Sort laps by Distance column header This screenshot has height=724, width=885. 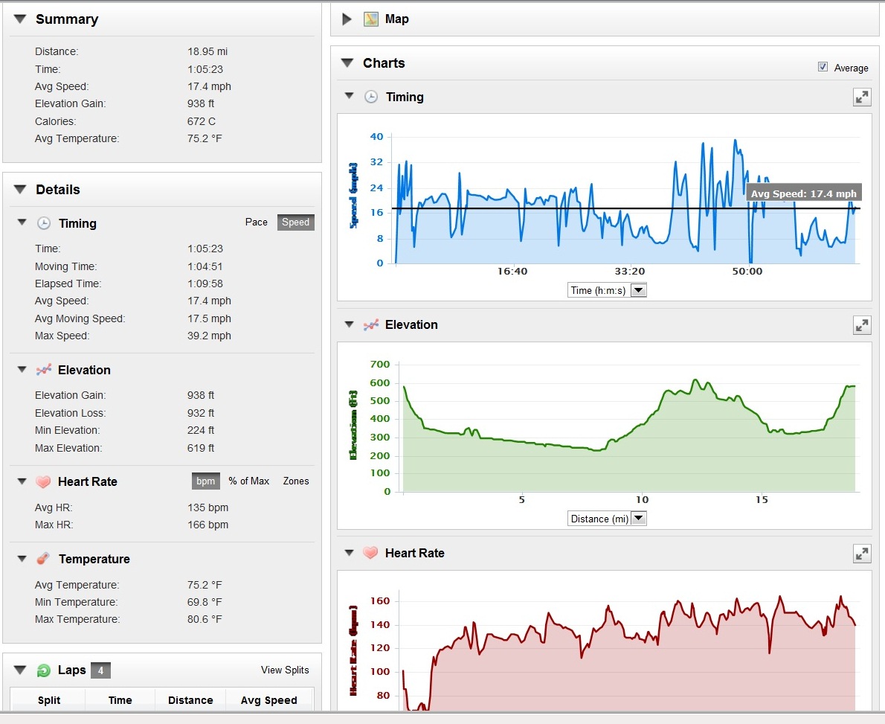coord(191,700)
